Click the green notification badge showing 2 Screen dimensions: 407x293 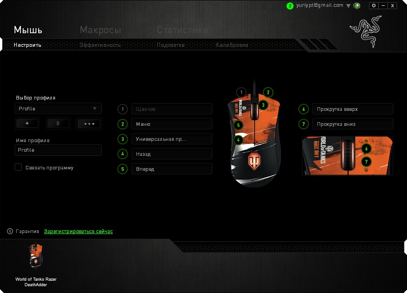[290, 6]
